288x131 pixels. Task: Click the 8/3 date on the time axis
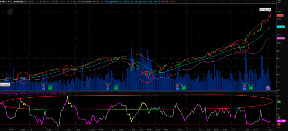[247, 129]
